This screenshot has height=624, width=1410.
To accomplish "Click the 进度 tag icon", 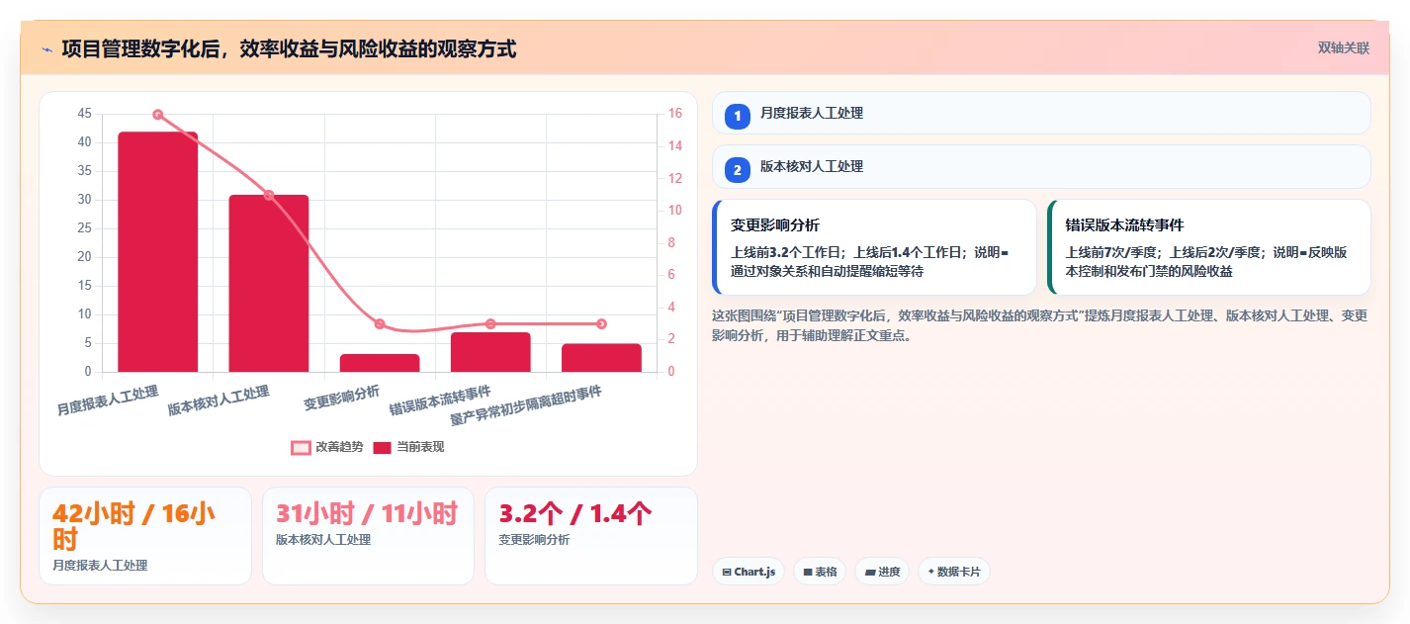I will (870, 572).
